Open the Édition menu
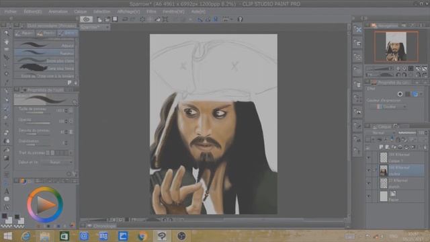 (33, 11)
